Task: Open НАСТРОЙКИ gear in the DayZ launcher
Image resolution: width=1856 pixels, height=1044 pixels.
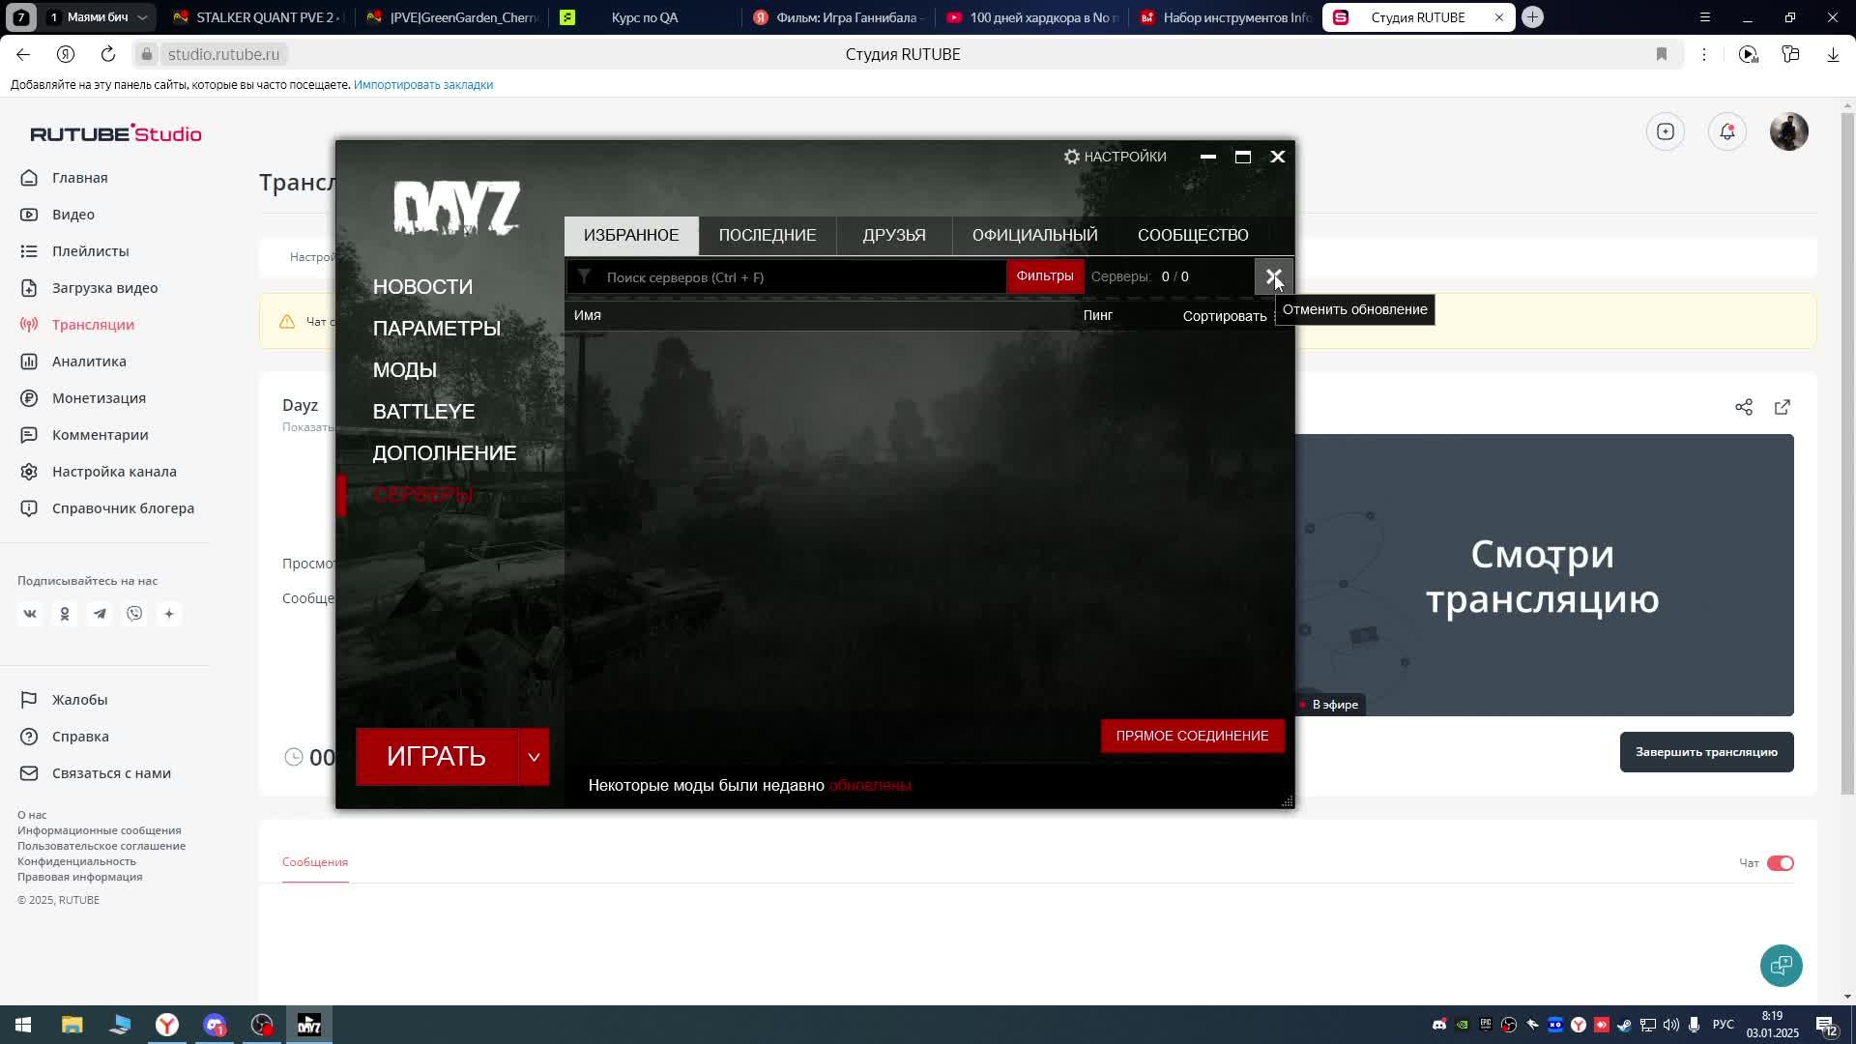Action: tap(1071, 156)
